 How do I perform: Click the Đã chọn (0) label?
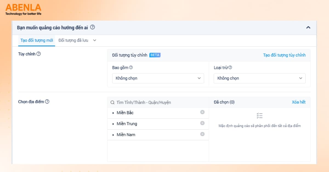point(224,102)
